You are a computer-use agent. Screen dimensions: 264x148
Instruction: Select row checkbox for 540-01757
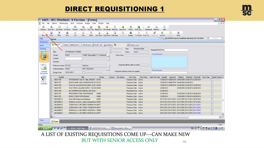point(52,83)
